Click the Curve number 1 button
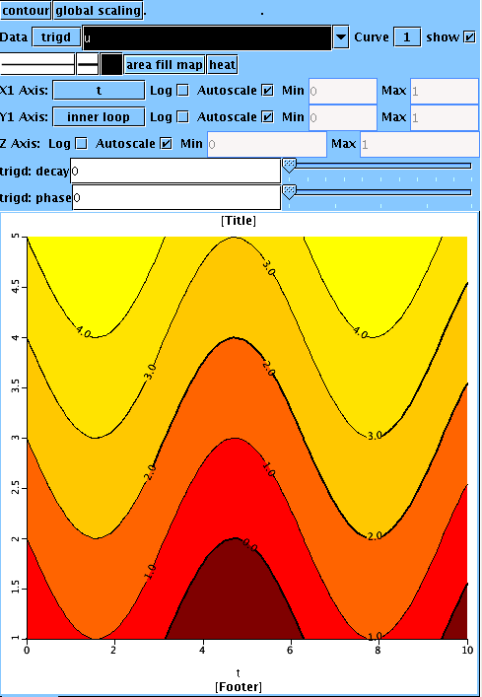 pos(407,37)
